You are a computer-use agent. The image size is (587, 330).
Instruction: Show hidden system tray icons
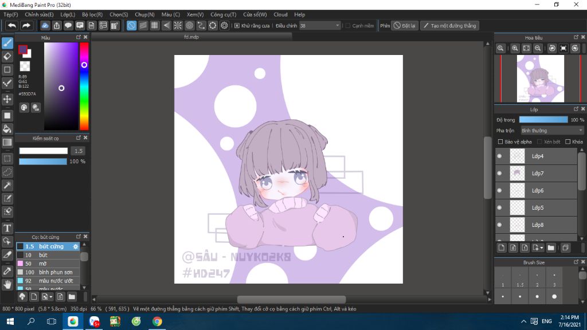pyautogui.click(x=523, y=321)
